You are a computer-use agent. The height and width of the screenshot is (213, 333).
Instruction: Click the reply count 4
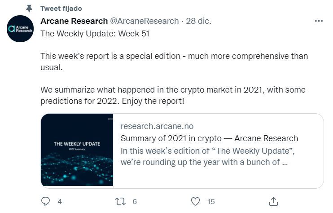pos(60,201)
